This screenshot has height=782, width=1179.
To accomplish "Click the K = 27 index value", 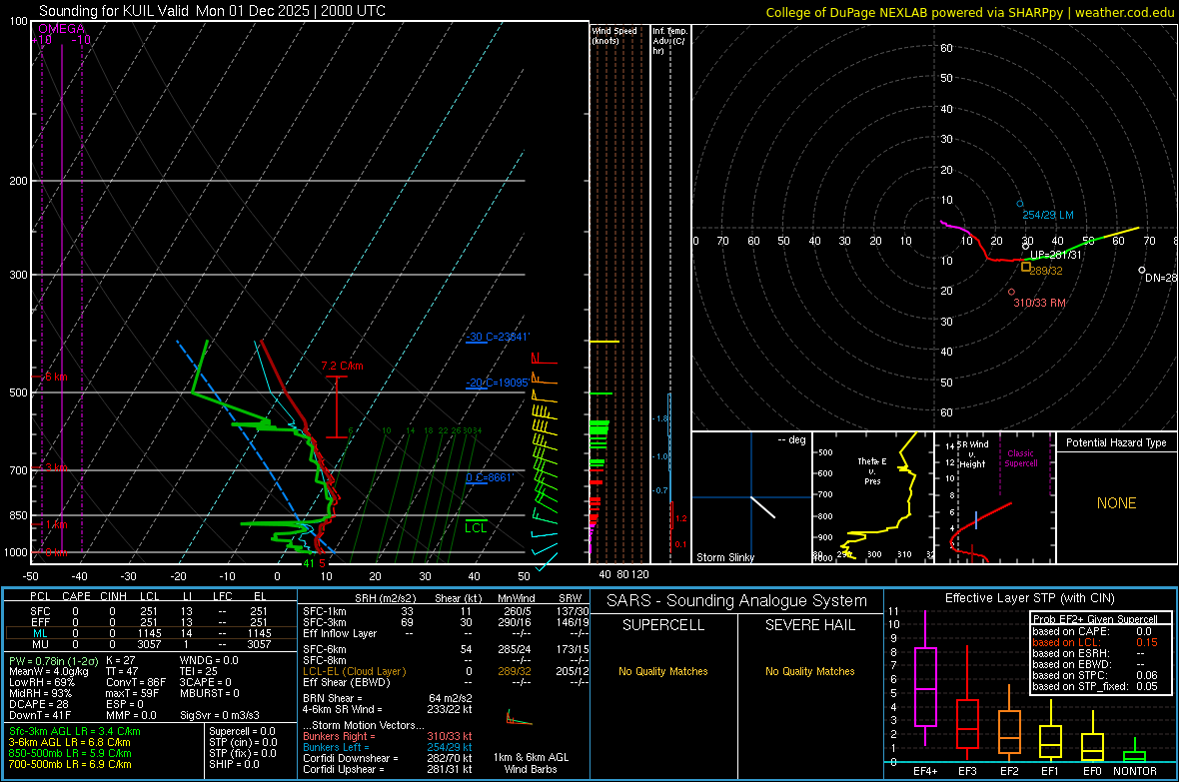I will [x=121, y=661].
